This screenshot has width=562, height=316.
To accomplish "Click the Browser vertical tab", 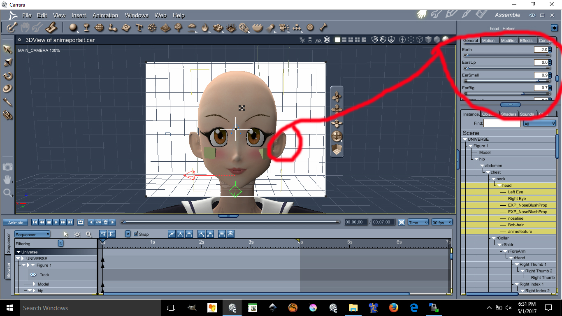I will [x=8, y=267].
